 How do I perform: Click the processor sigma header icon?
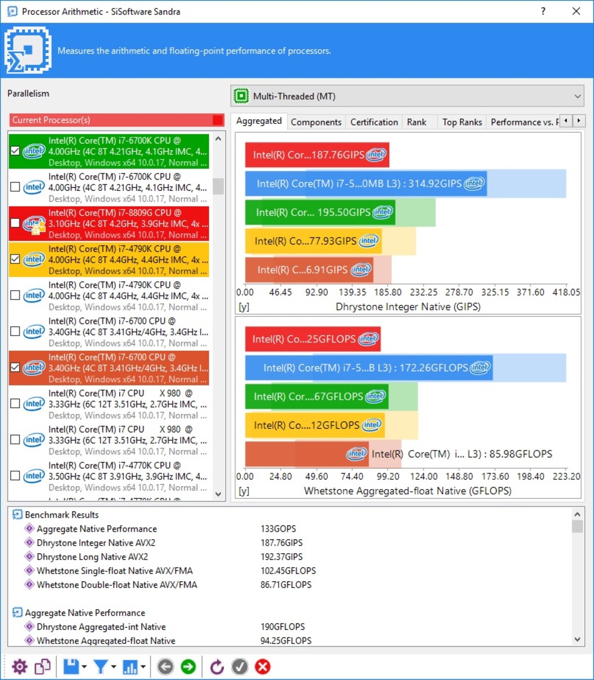coord(28,50)
